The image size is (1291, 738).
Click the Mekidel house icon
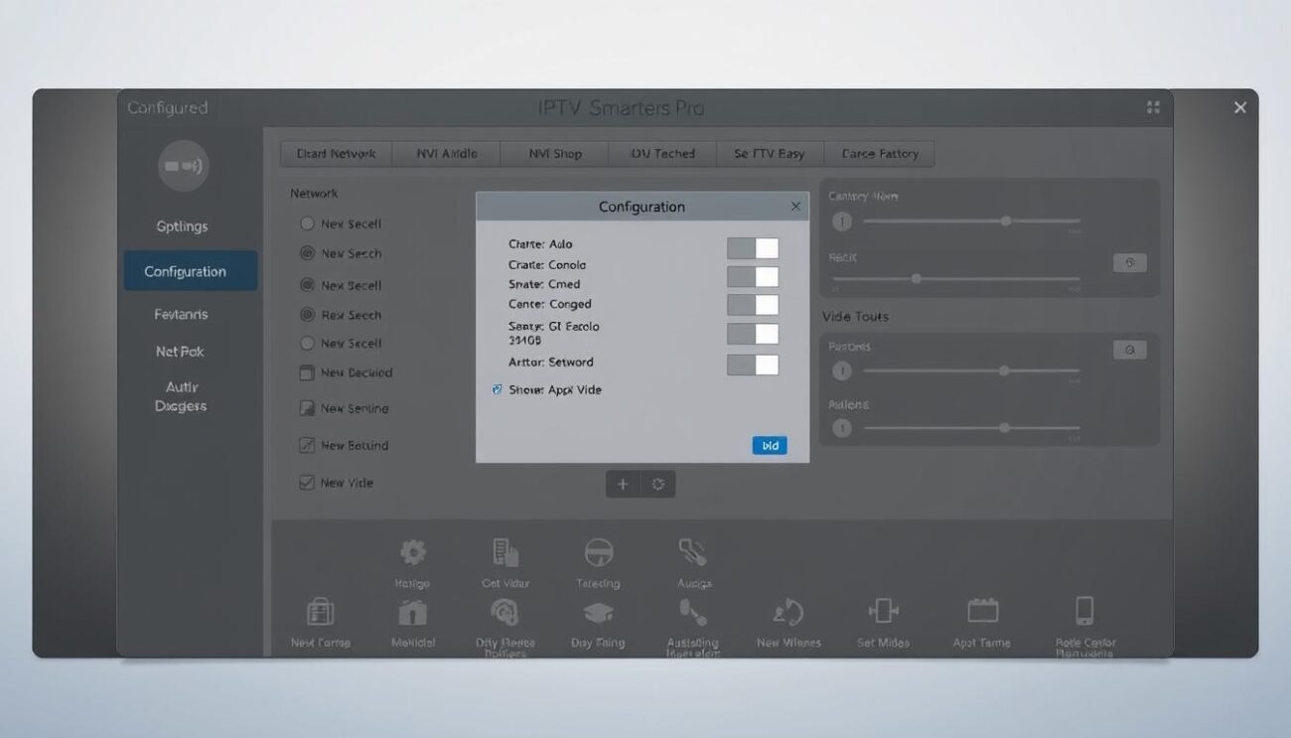pos(412,611)
